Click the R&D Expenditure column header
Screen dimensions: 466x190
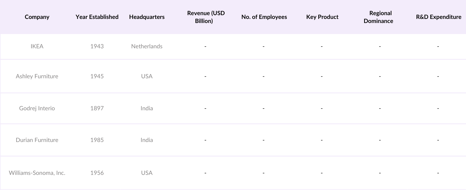pyautogui.click(x=438, y=17)
